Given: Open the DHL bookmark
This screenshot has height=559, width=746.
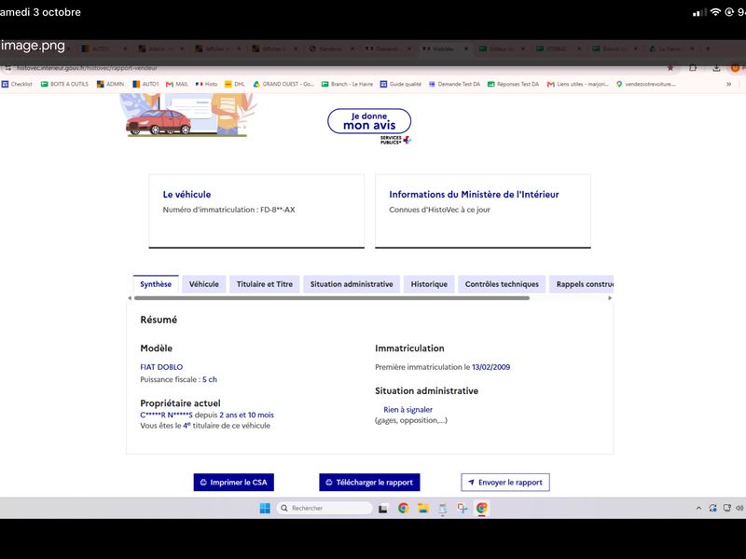Looking at the screenshot, I should click(x=235, y=84).
